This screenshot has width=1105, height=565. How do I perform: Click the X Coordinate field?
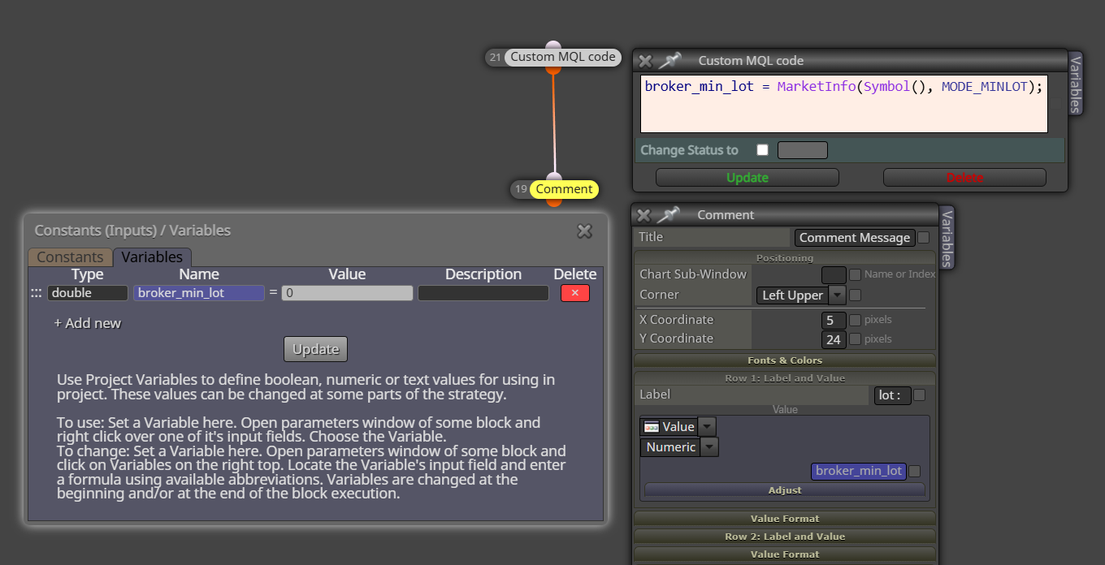834,320
